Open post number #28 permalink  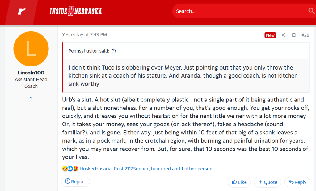305,35
